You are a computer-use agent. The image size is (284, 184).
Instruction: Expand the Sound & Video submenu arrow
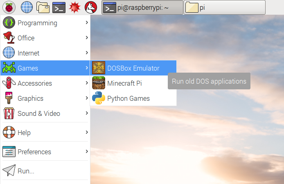[x=87, y=113]
